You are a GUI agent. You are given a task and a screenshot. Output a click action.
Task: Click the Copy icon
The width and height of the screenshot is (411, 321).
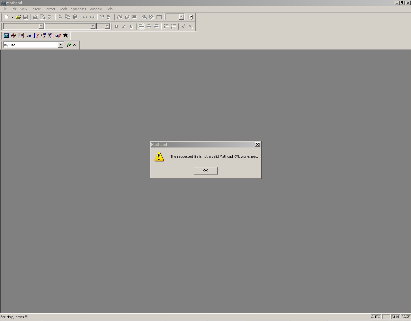coord(67,17)
